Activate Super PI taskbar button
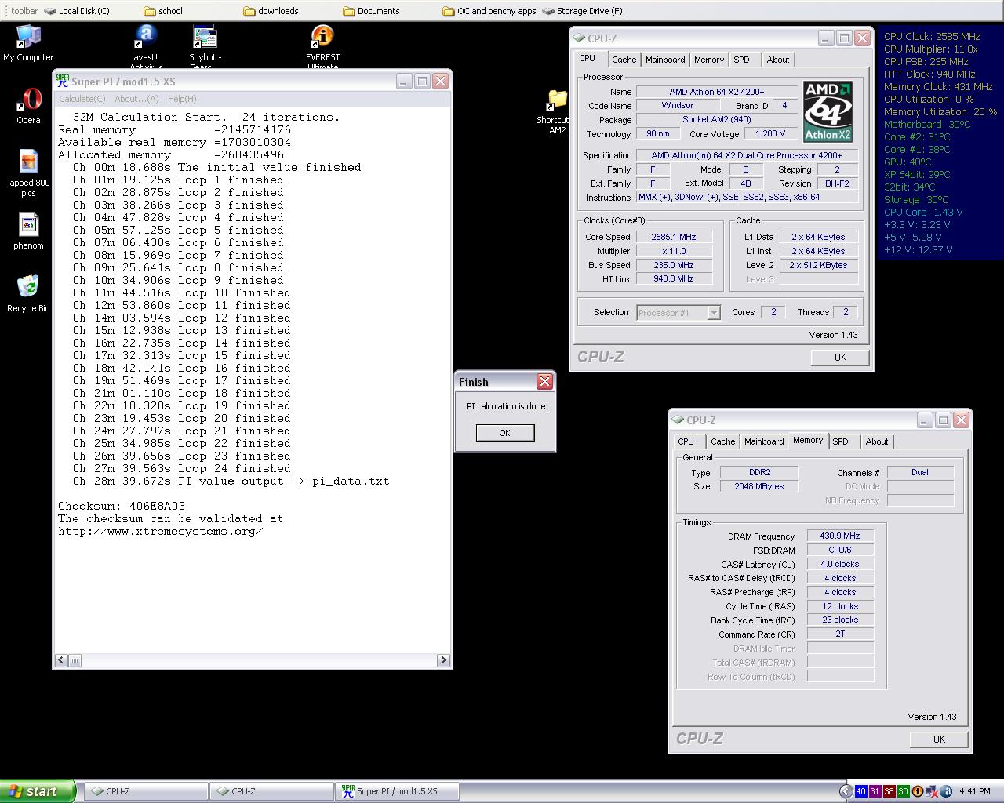 click(396, 791)
